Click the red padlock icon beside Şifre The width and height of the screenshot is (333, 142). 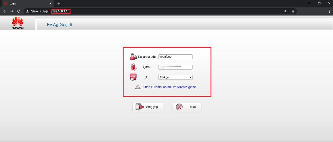click(133, 67)
